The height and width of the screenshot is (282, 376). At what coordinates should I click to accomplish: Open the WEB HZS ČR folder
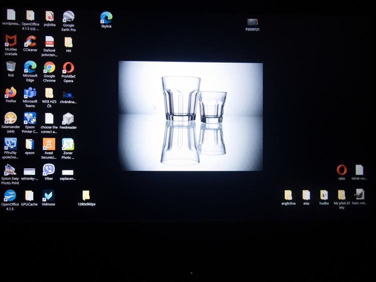(x=49, y=93)
